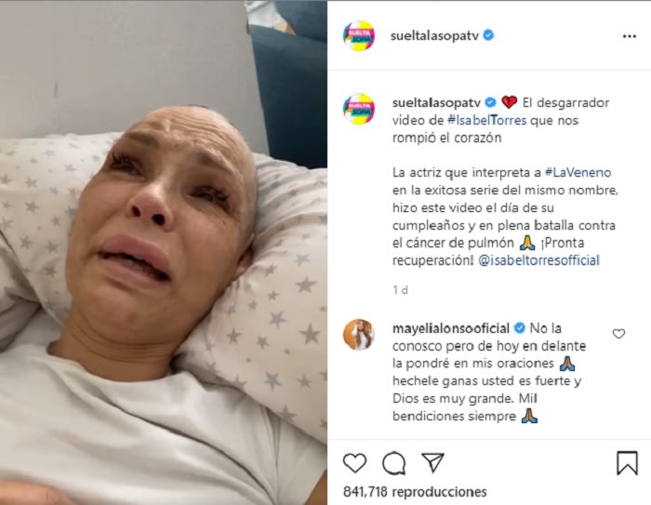The height and width of the screenshot is (505, 651).
Task: Open comments via speech bubble icon
Action: 394,463
